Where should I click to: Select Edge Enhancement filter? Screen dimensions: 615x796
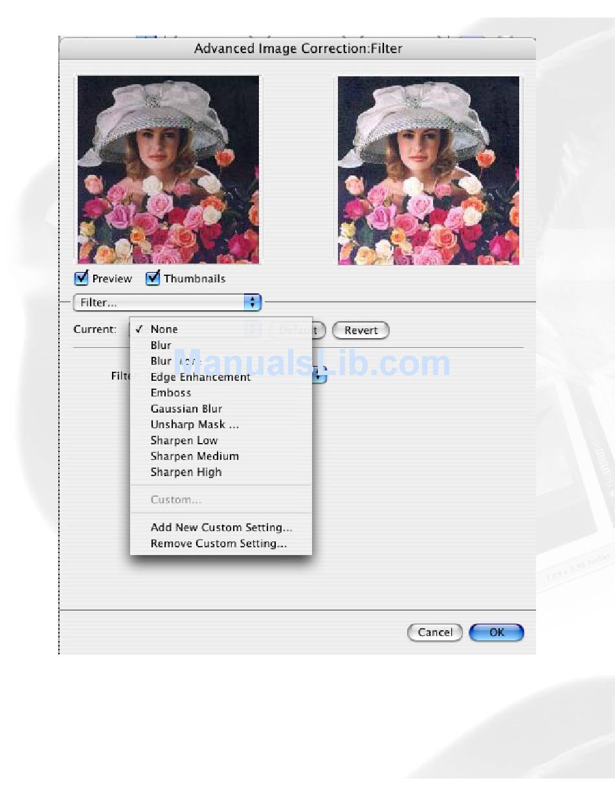[221, 377]
